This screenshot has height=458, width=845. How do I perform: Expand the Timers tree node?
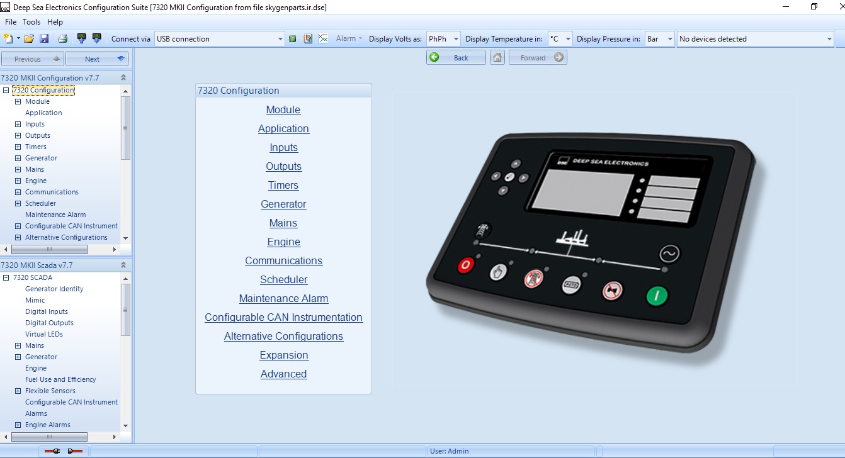(x=18, y=147)
